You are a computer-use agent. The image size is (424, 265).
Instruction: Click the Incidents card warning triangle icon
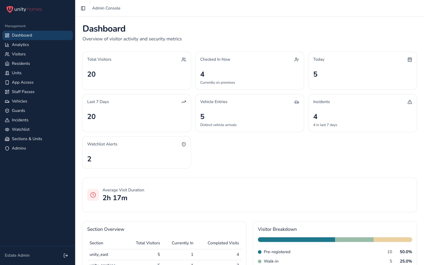coord(410,102)
